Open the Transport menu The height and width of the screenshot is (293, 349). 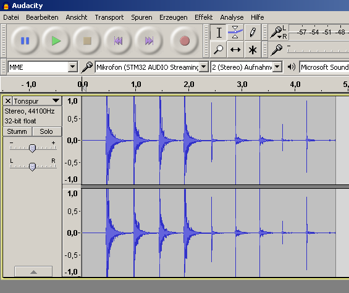pyautogui.click(x=109, y=17)
